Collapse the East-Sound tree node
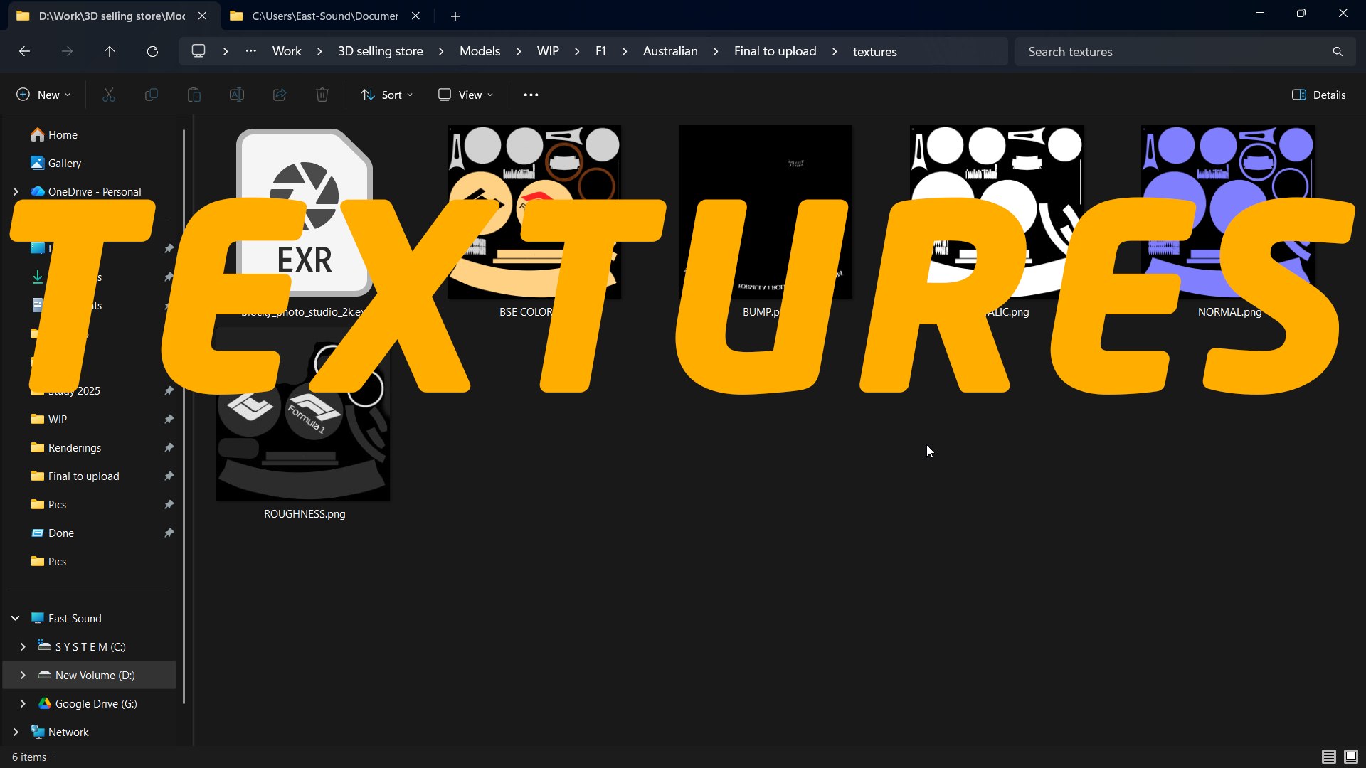Screen dimensions: 1366x768 tap(15, 618)
